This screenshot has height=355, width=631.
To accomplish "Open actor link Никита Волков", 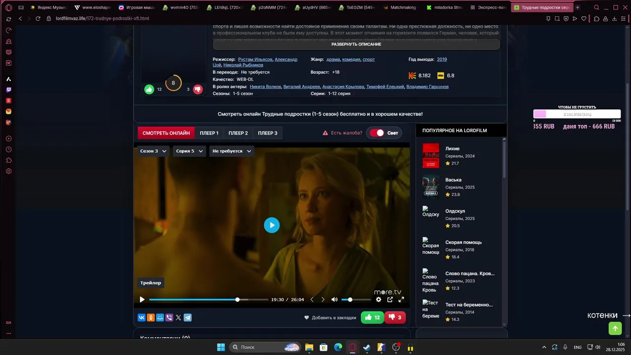I will pyautogui.click(x=265, y=87).
